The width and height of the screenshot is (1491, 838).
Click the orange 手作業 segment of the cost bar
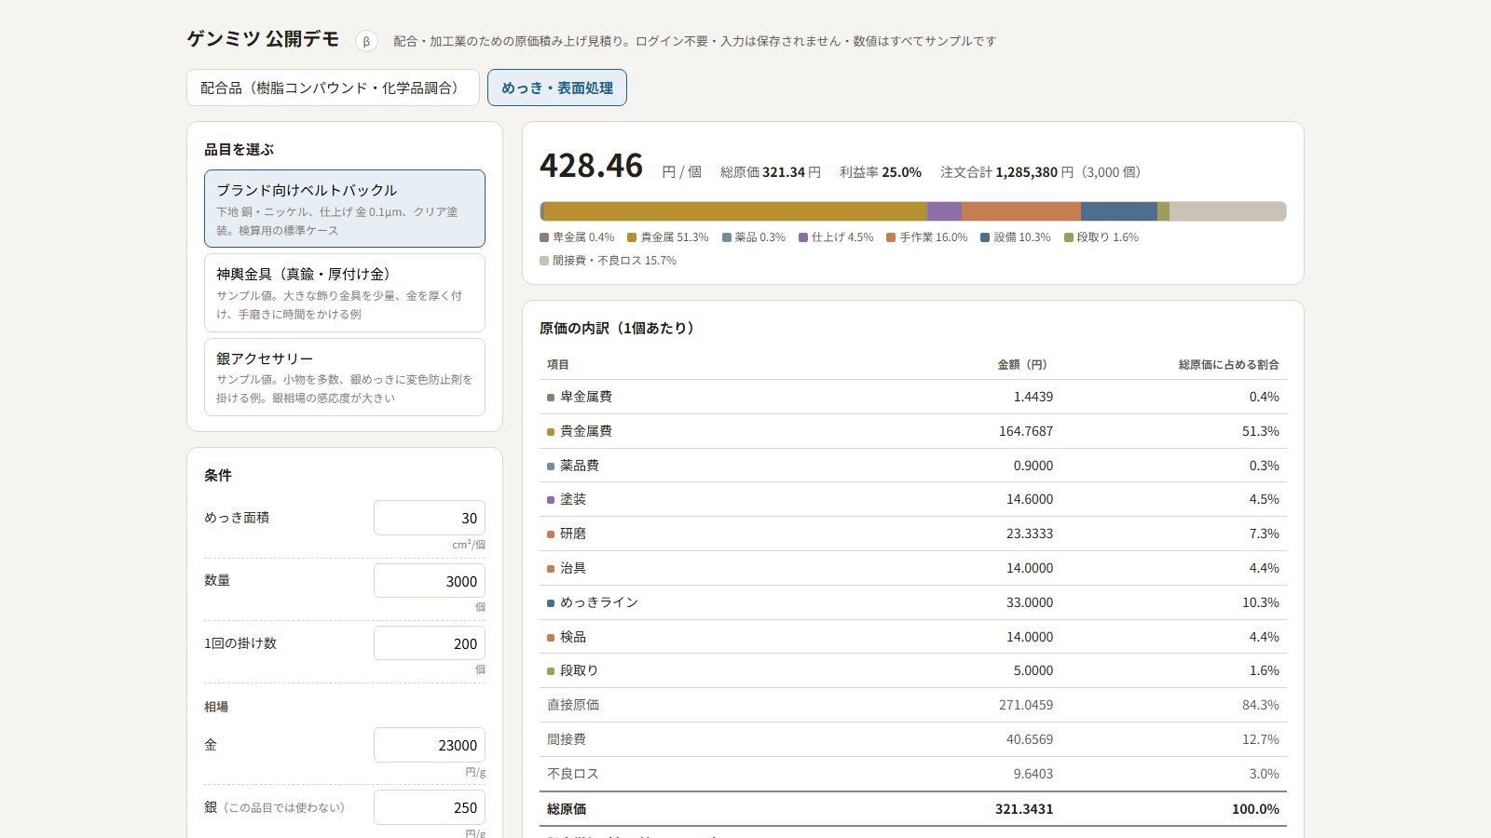click(1021, 211)
